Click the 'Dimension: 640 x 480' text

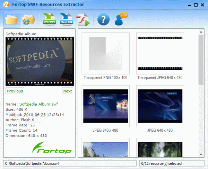click(x=26, y=136)
